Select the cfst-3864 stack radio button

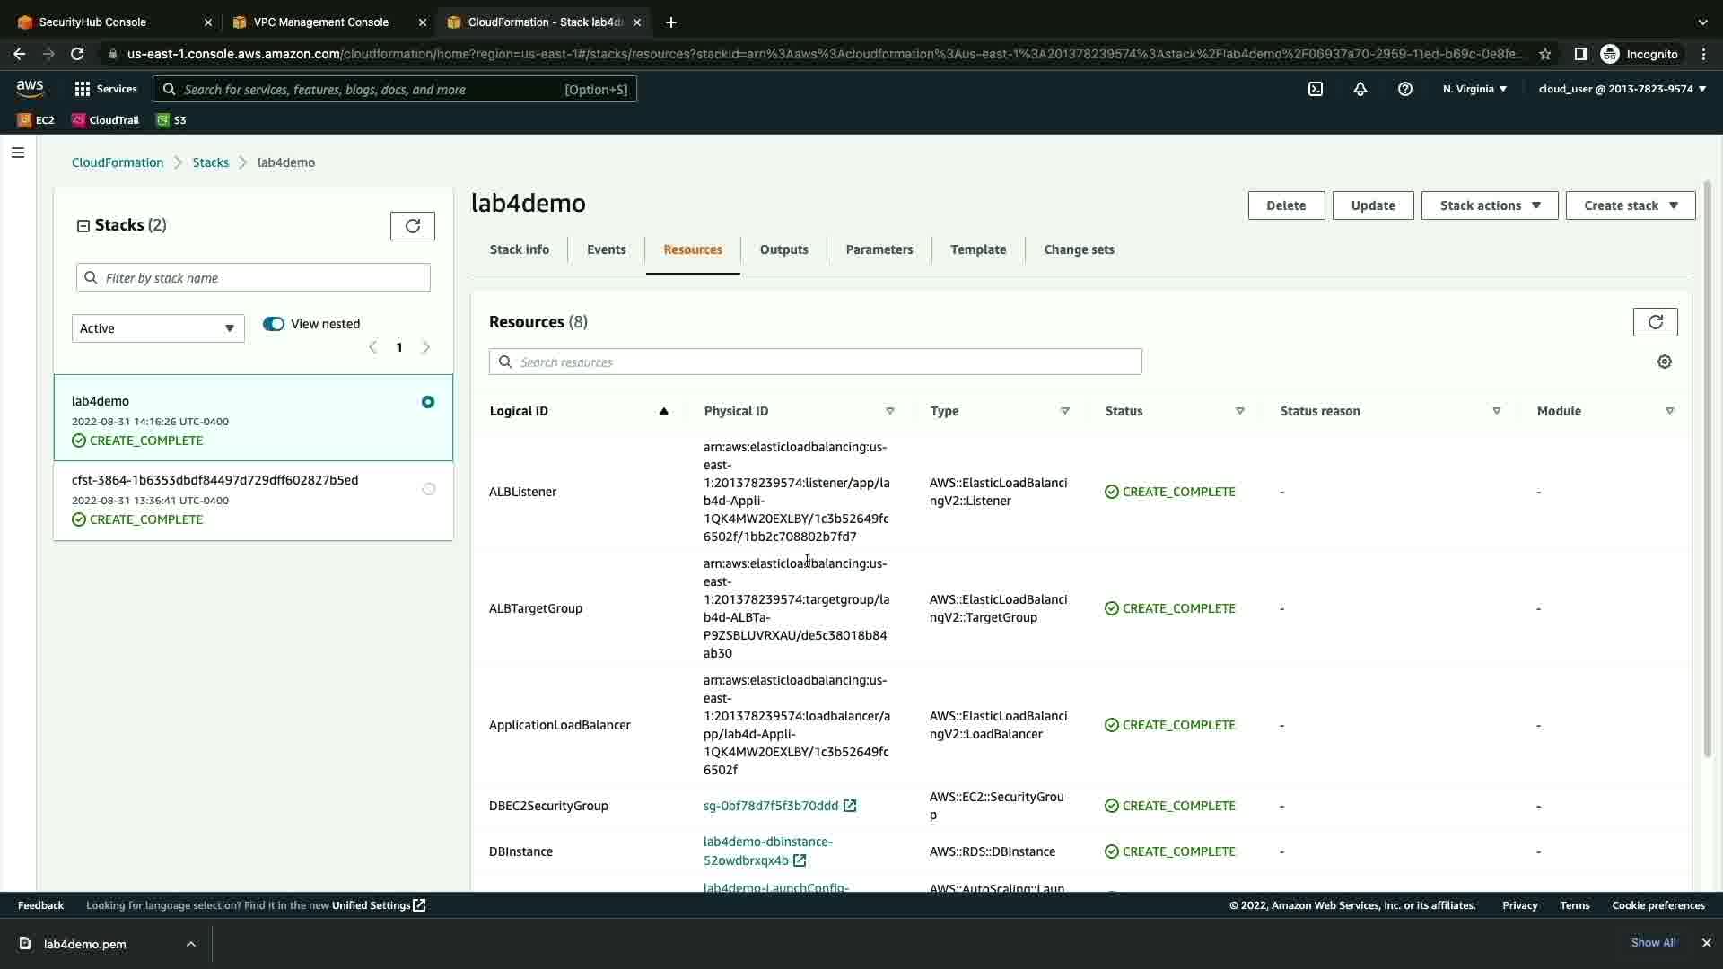(429, 489)
